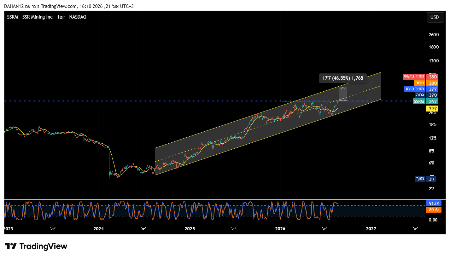Viewport: 450px width, 258px height.
Task: Select the 18'5 price axis level
Action: (x=433, y=125)
